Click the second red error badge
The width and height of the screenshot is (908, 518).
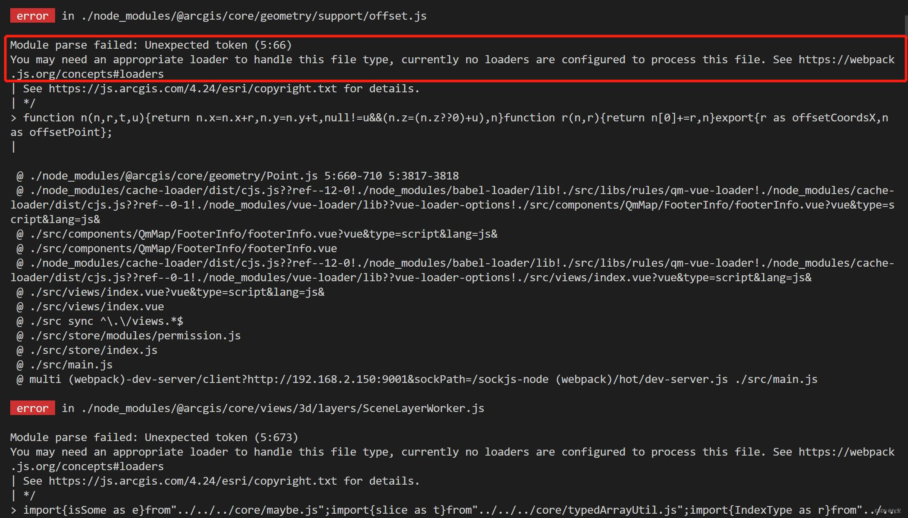pos(32,408)
